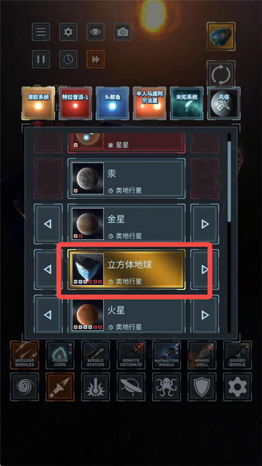Take a screenshot with camera icon
262x466 pixels.
coord(123,32)
